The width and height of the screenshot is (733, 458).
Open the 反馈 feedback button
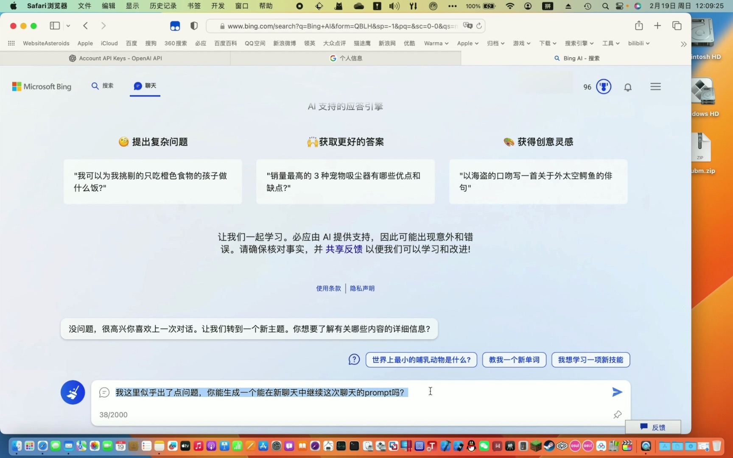pyautogui.click(x=653, y=427)
